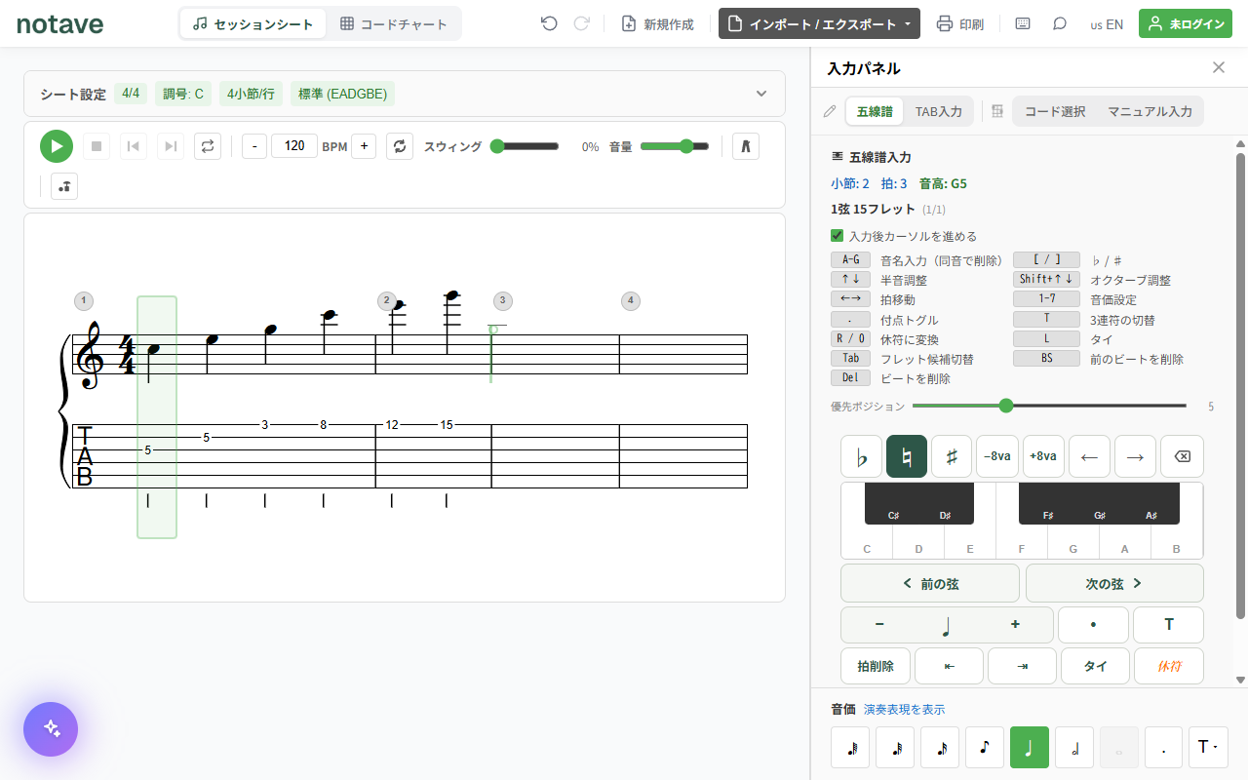Click the +8va octave up button
Screen dimensions: 1248x780
click(1043, 456)
